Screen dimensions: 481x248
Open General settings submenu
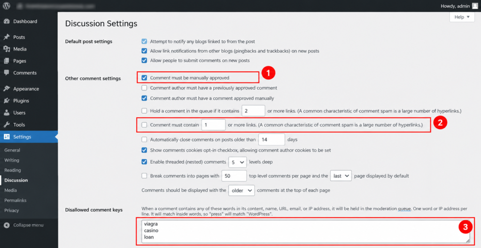click(x=12, y=150)
